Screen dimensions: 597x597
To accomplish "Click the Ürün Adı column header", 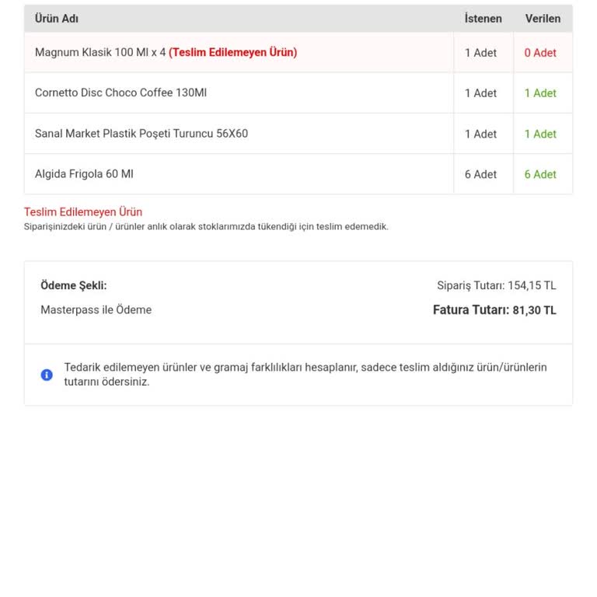I will 57,19.
